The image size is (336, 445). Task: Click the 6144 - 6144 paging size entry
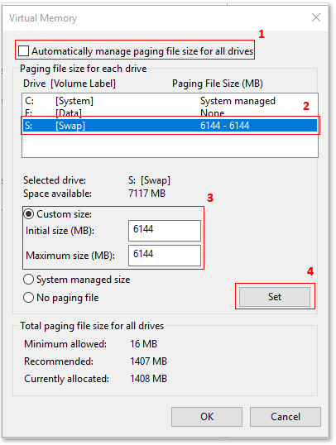224,126
